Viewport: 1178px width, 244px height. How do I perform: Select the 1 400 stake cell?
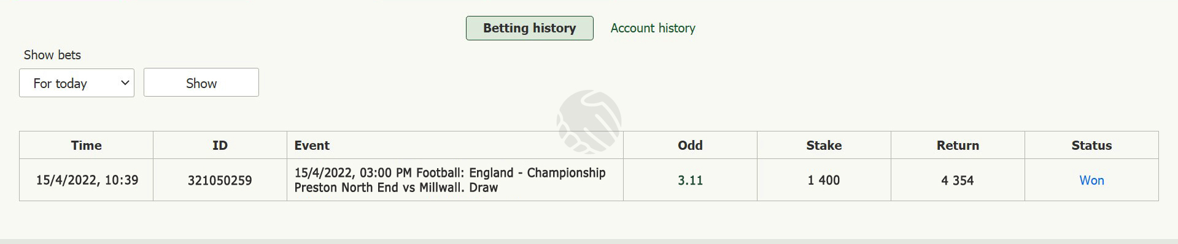pos(824,180)
